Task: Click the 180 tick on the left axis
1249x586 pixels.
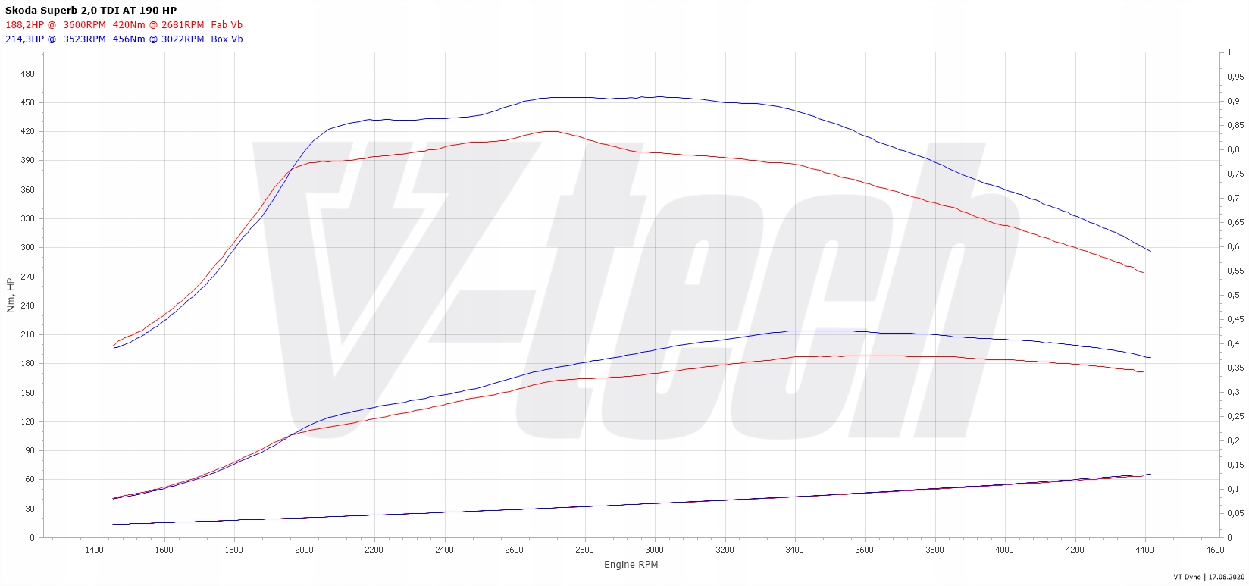Action: tap(27, 364)
